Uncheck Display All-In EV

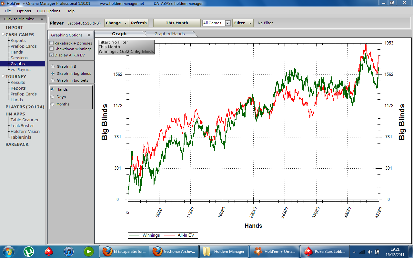coord(52,55)
